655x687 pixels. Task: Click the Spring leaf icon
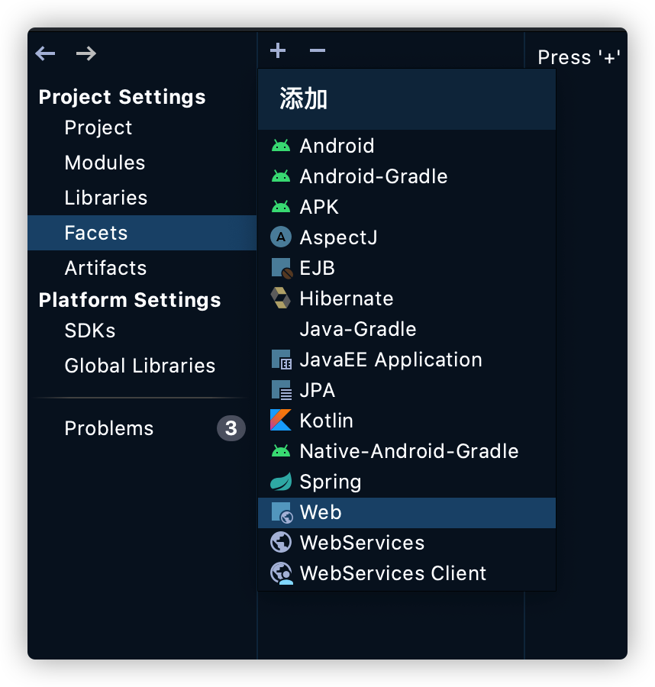281,482
